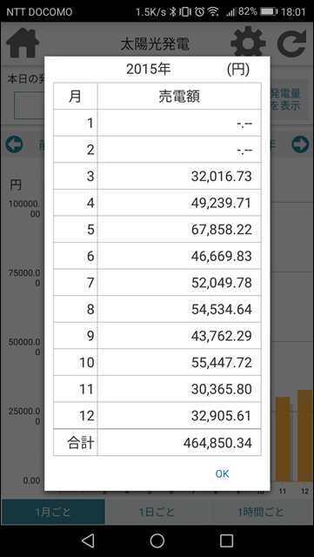Image resolution: width=314 pixels, height=557 pixels.
Task: Tap the Android home circle button
Action: pyautogui.click(x=157, y=540)
